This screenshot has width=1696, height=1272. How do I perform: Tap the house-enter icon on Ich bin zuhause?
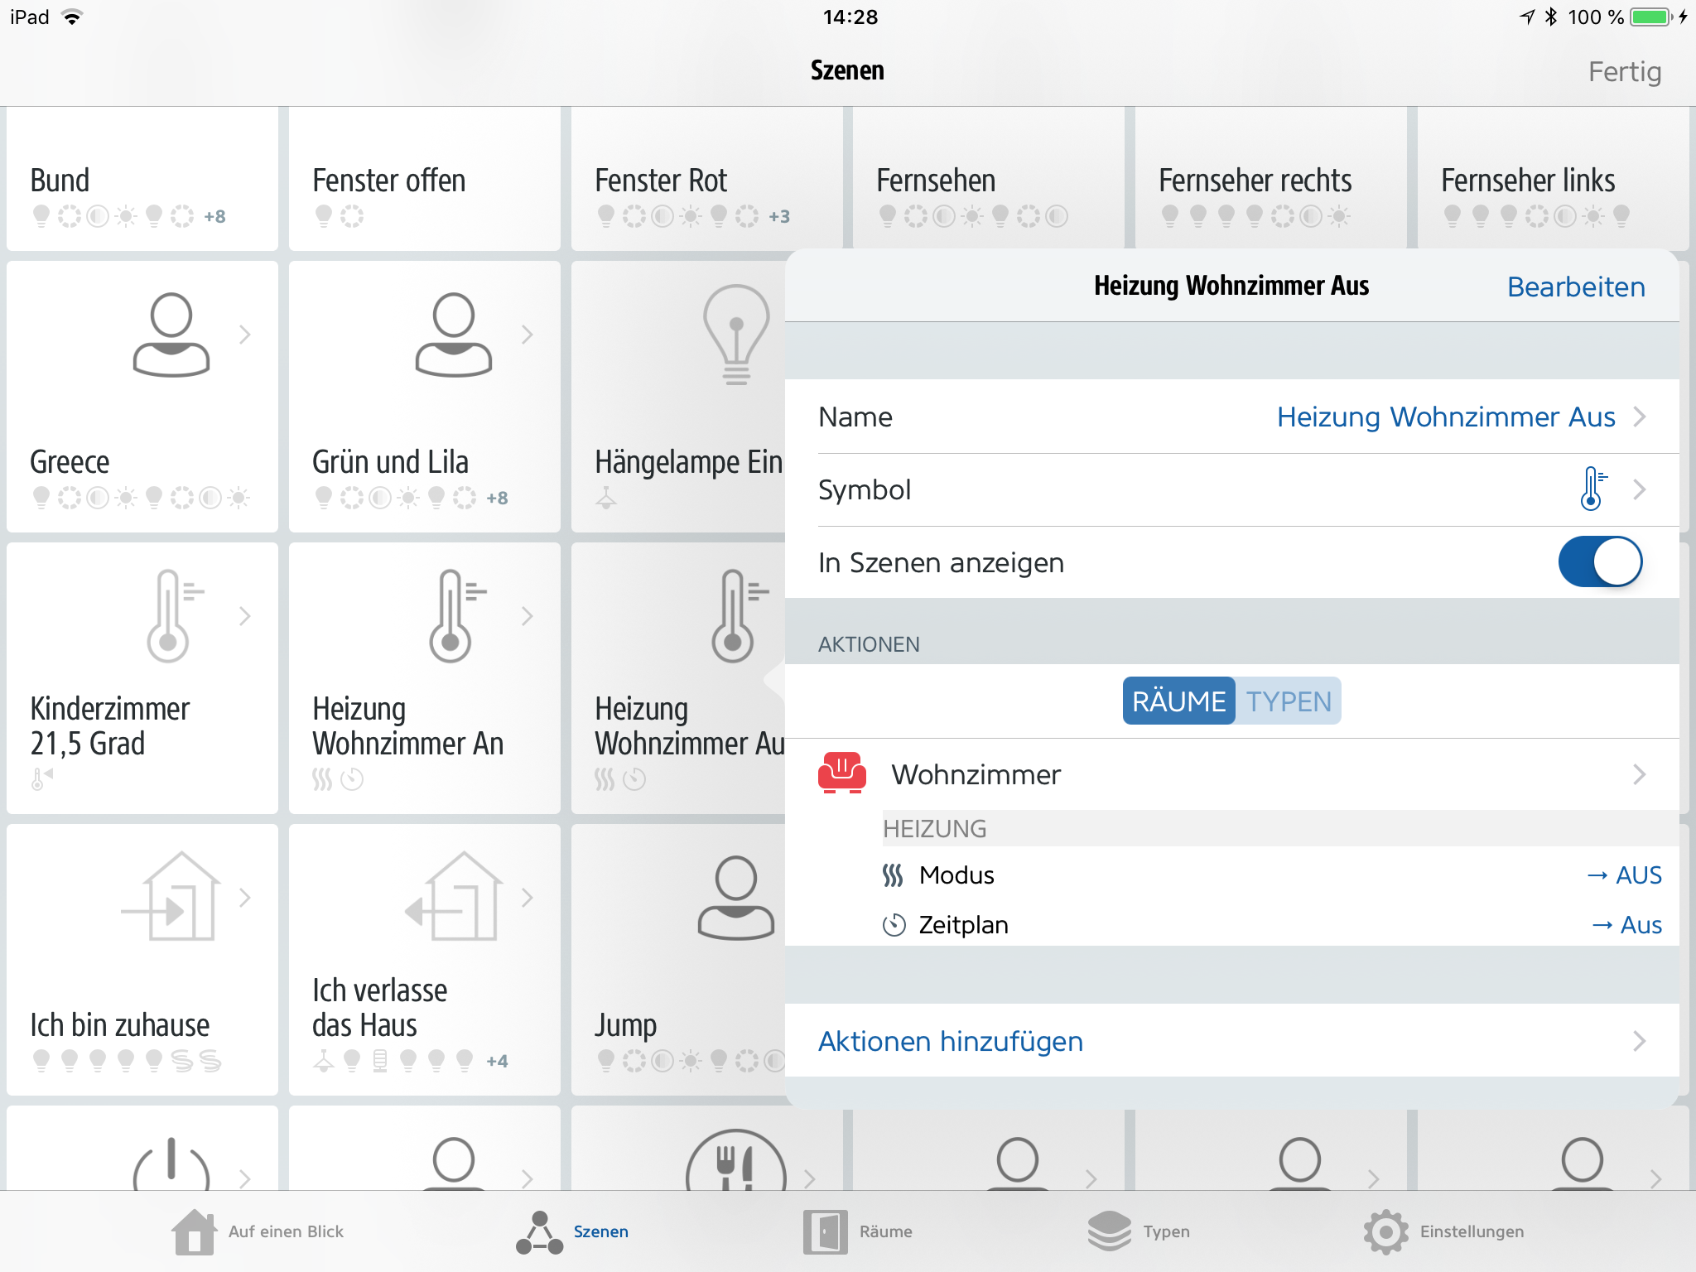tap(171, 897)
